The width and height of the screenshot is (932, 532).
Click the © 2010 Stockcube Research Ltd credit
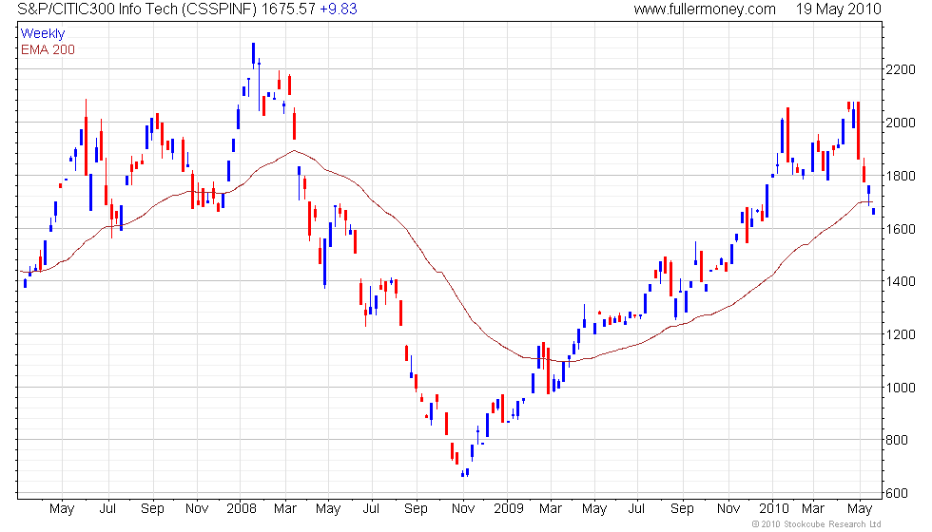point(816,523)
